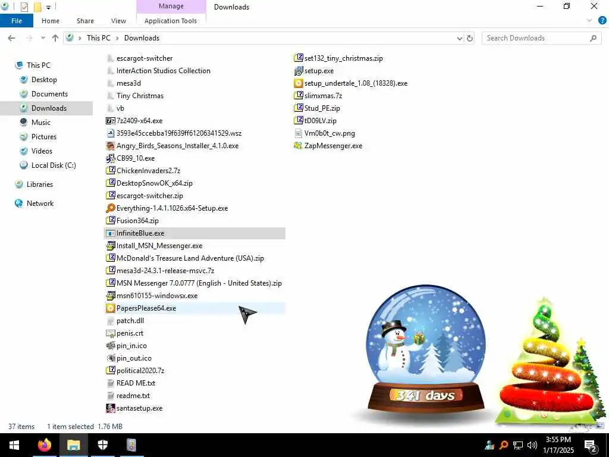Click the setup_undertale_1.08 installer icon
The width and height of the screenshot is (609, 457).
coord(299,83)
